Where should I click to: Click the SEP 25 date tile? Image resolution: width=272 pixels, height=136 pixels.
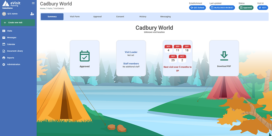(173, 59)
